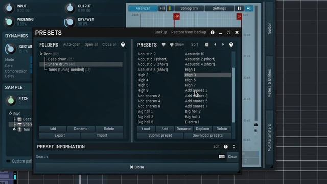Open Presets list help icon
Viewport: 327px width, 184px height.
231,44
